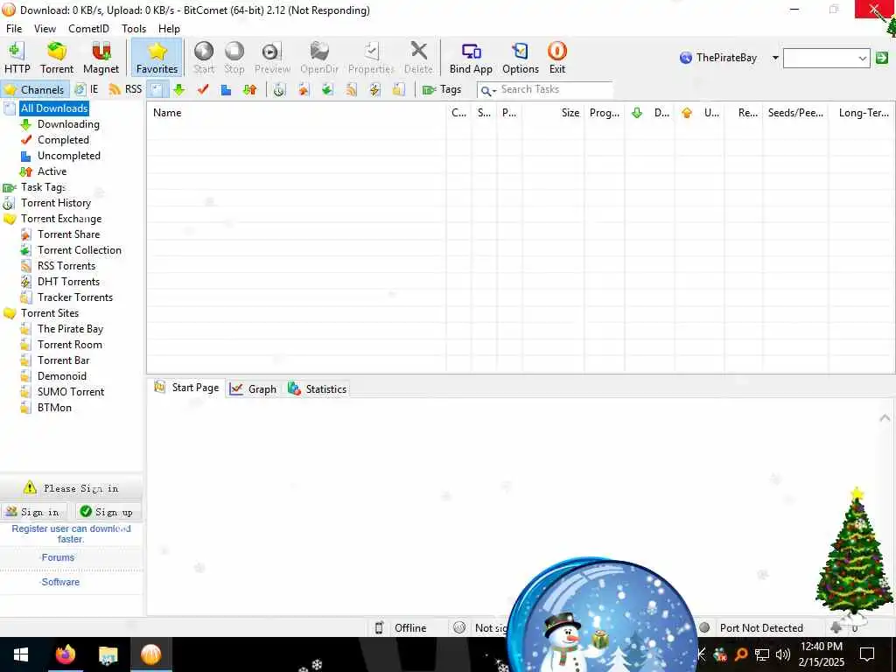
Task: Select Downloading in the sidebar tree
Action: pos(68,124)
